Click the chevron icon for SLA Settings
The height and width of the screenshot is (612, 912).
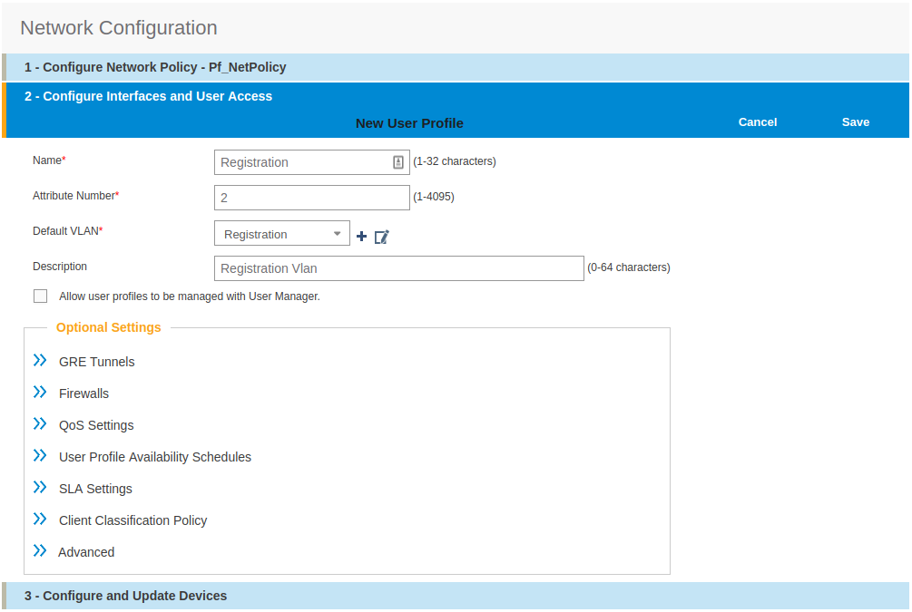[x=40, y=486]
